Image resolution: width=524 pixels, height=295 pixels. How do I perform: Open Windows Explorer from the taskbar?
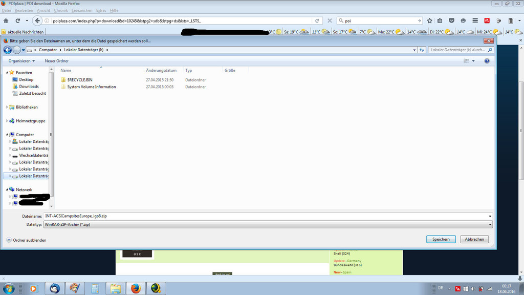(x=115, y=288)
